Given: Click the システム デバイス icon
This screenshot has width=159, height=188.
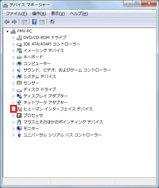Looking at the screenshot, I should click(19, 77).
